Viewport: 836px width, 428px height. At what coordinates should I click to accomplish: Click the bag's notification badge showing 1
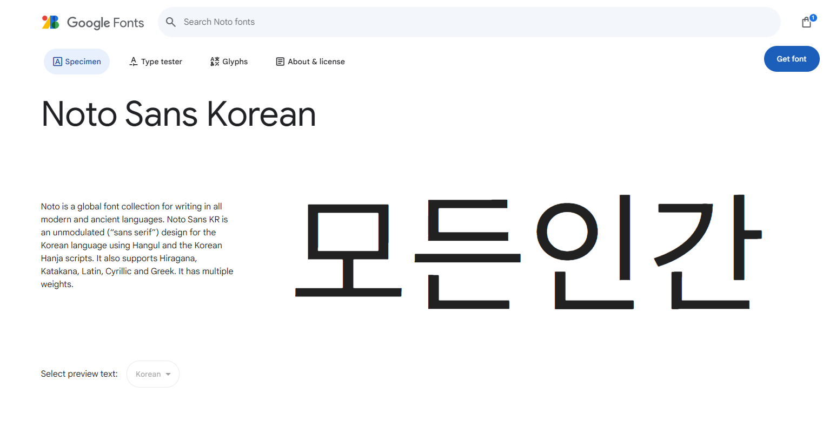[813, 18]
